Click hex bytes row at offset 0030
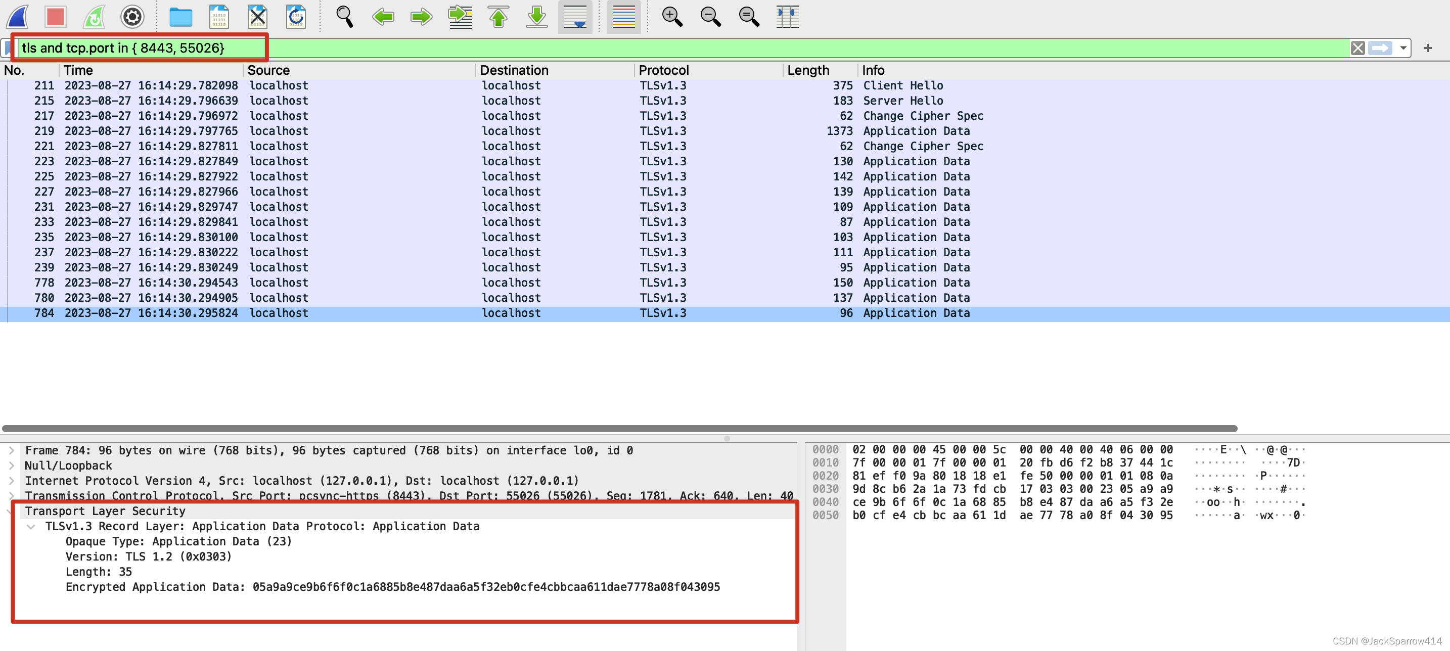The width and height of the screenshot is (1450, 651). tap(1012, 489)
